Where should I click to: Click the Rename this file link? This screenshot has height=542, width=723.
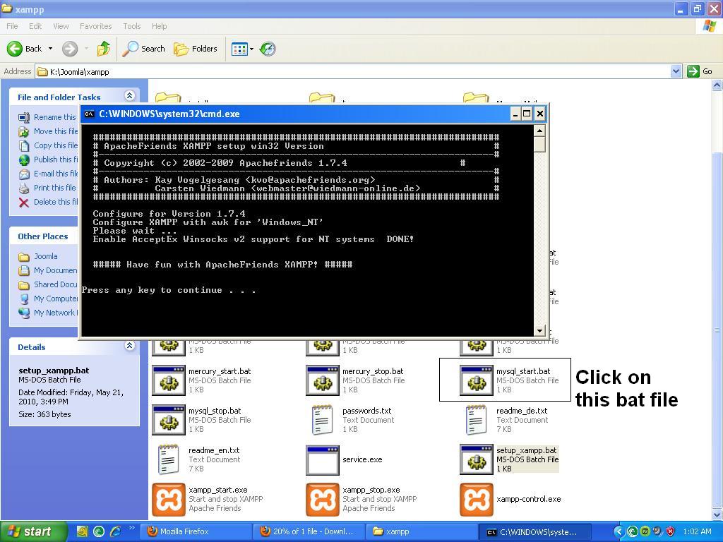56,116
